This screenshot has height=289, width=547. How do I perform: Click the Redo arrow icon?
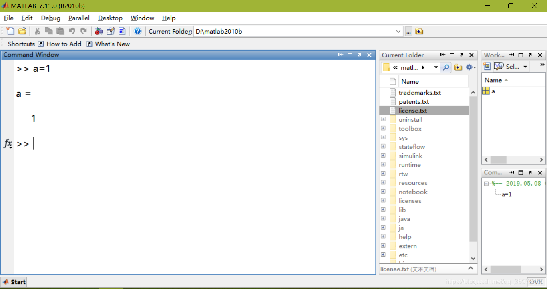84,31
